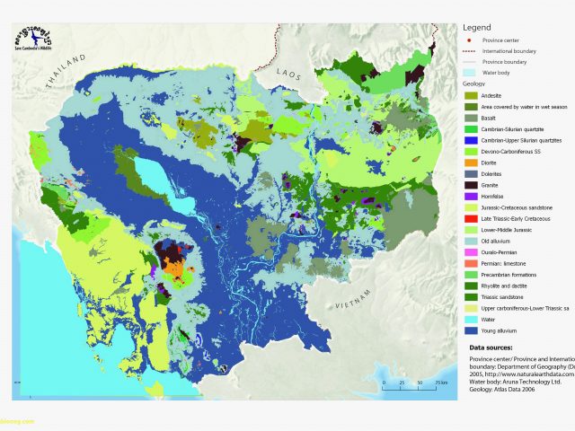Click the Province center red dot symbol
The height and width of the screenshot is (431, 575).
[x=470, y=41]
